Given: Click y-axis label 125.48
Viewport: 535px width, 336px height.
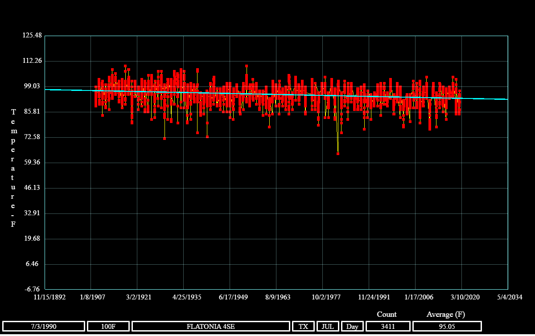Looking at the screenshot, I should point(32,35).
